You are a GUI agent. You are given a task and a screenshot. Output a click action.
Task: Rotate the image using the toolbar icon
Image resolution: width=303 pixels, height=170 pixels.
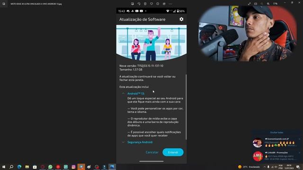[139, 4]
